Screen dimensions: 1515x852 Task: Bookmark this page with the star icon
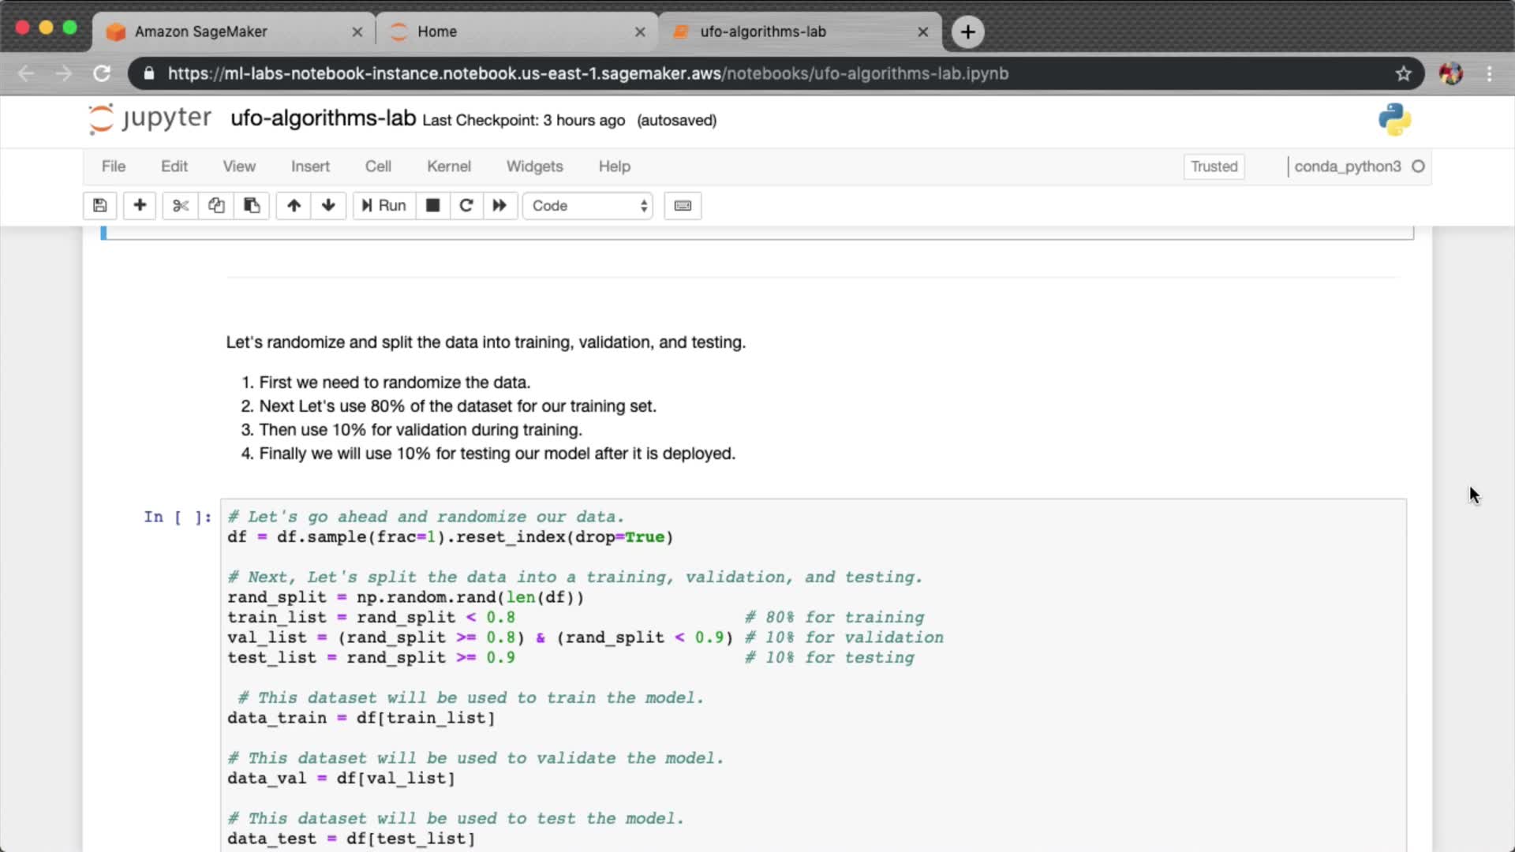point(1403,73)
